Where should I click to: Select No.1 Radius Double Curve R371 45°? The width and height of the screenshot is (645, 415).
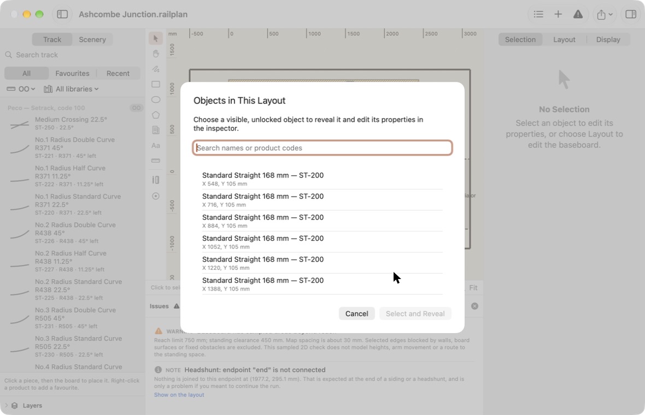(73, 147)
